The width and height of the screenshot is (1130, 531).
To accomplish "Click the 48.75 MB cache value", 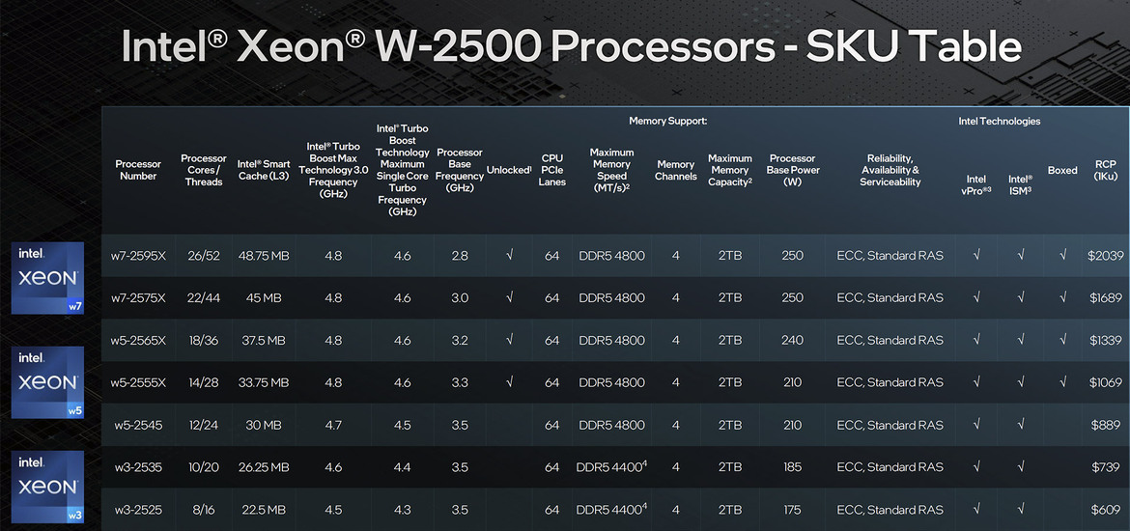I will tap(264, 256).
